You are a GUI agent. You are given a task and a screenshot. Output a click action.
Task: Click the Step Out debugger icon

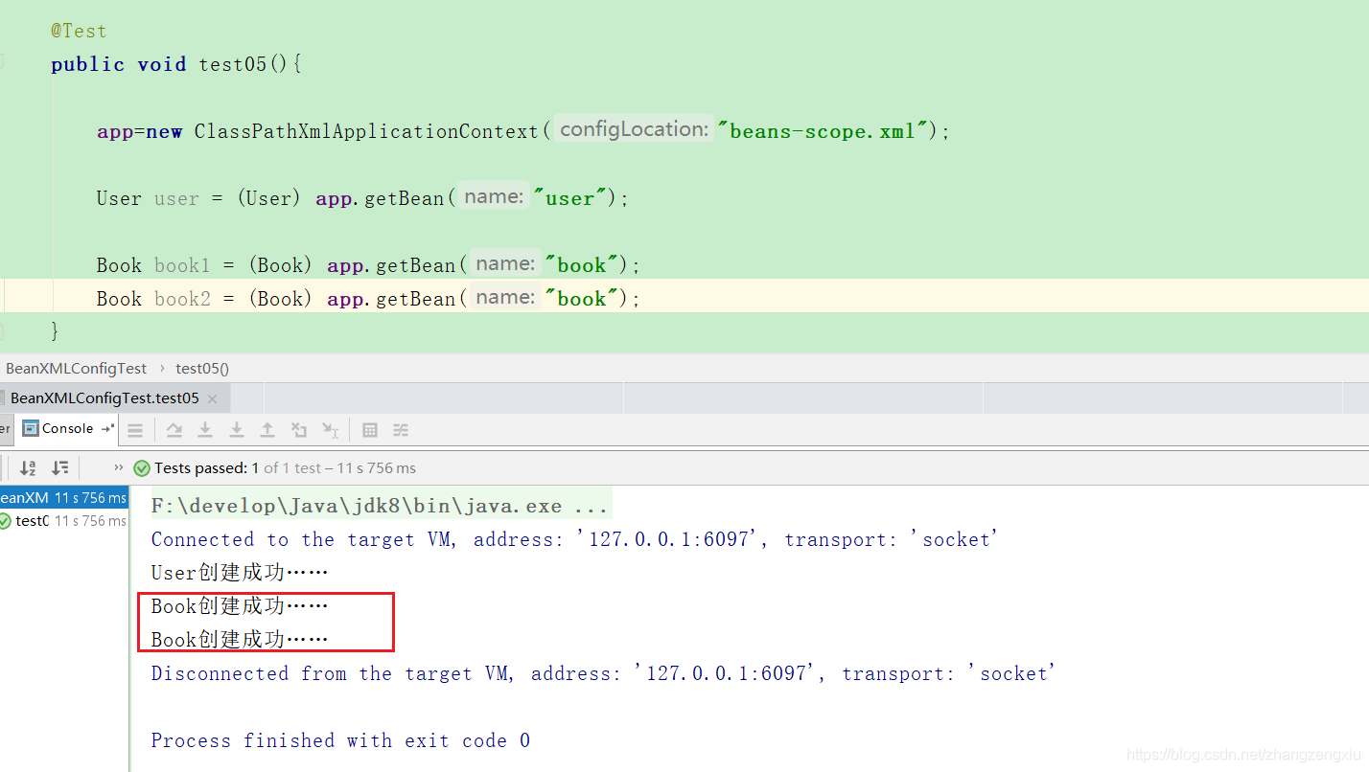[x=267, y=430]
